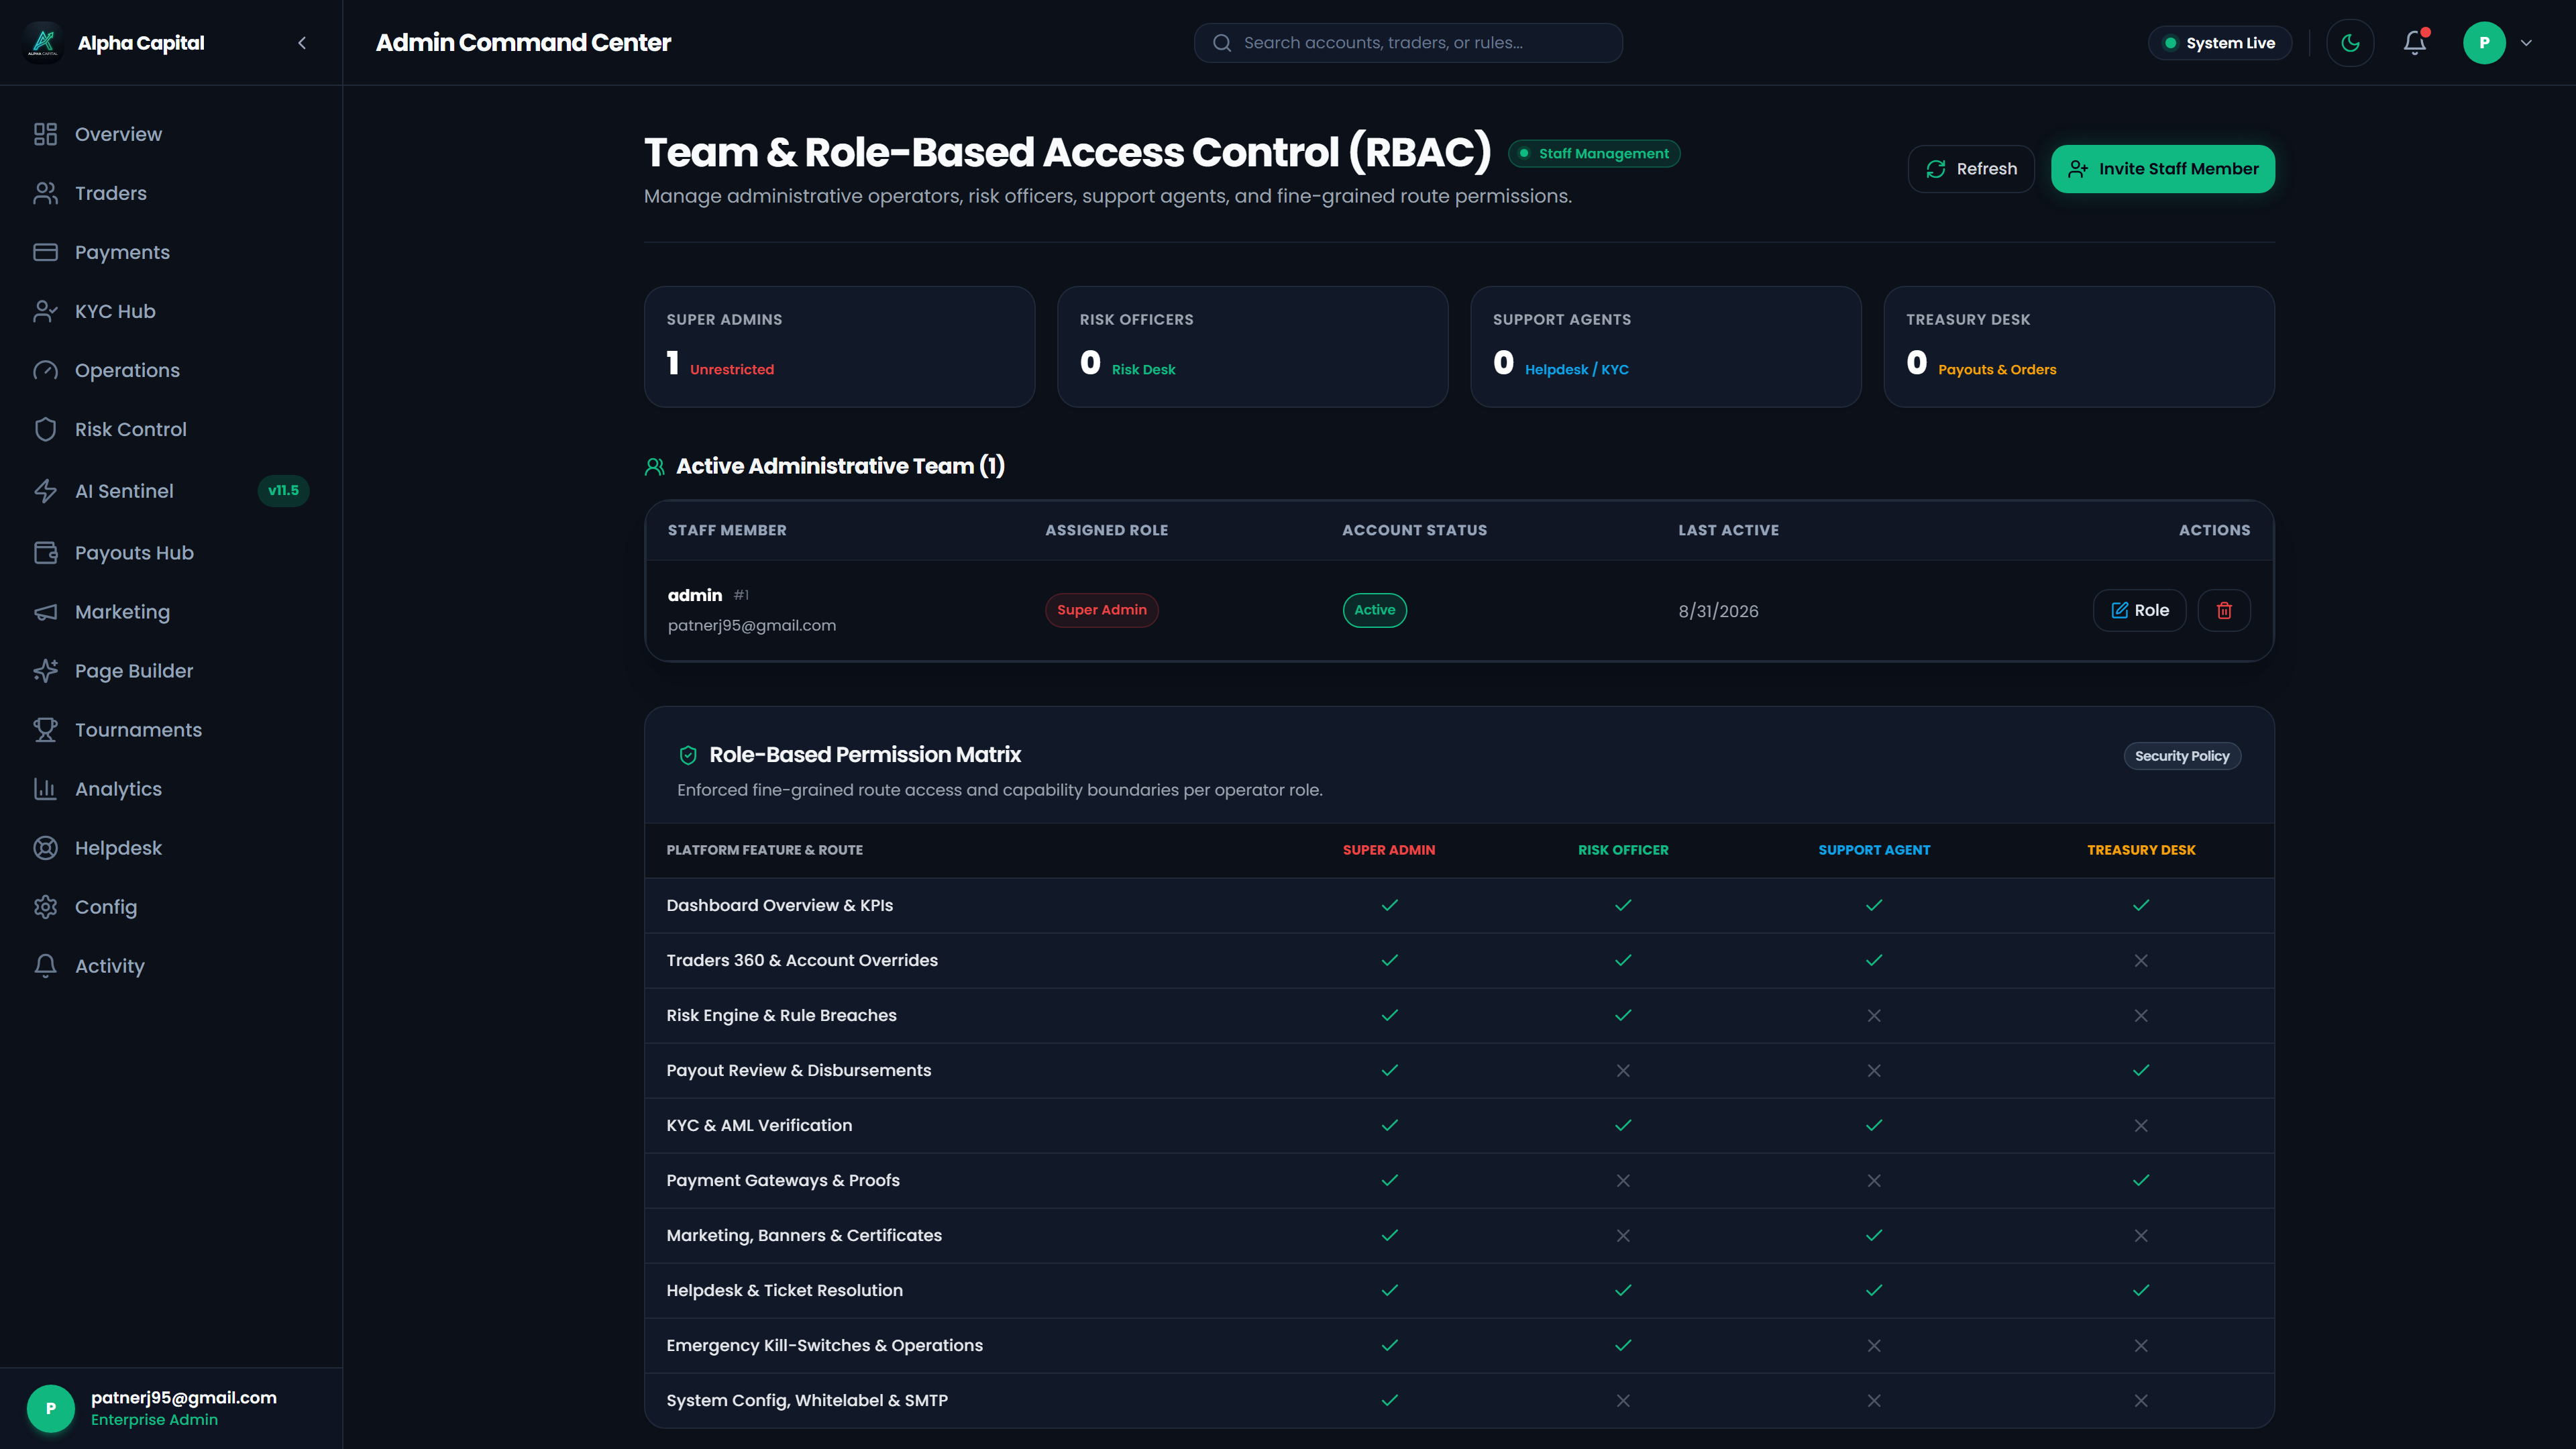
Task: Select the Support Agents stat card
Action: [x=1665, y=347]
